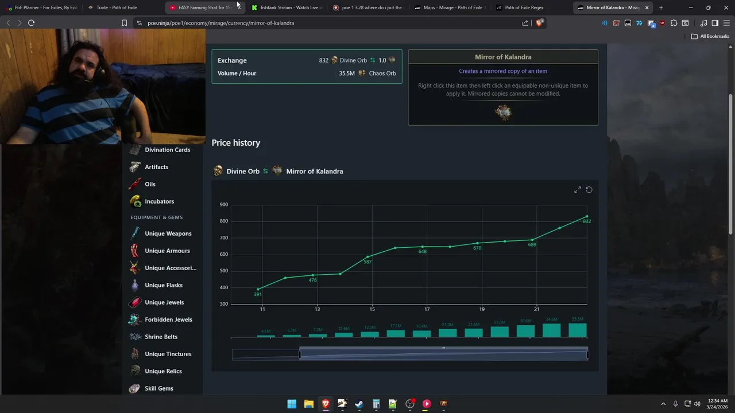
Task: Switch to fishtank Stream tab
Action: coord(287,7)
